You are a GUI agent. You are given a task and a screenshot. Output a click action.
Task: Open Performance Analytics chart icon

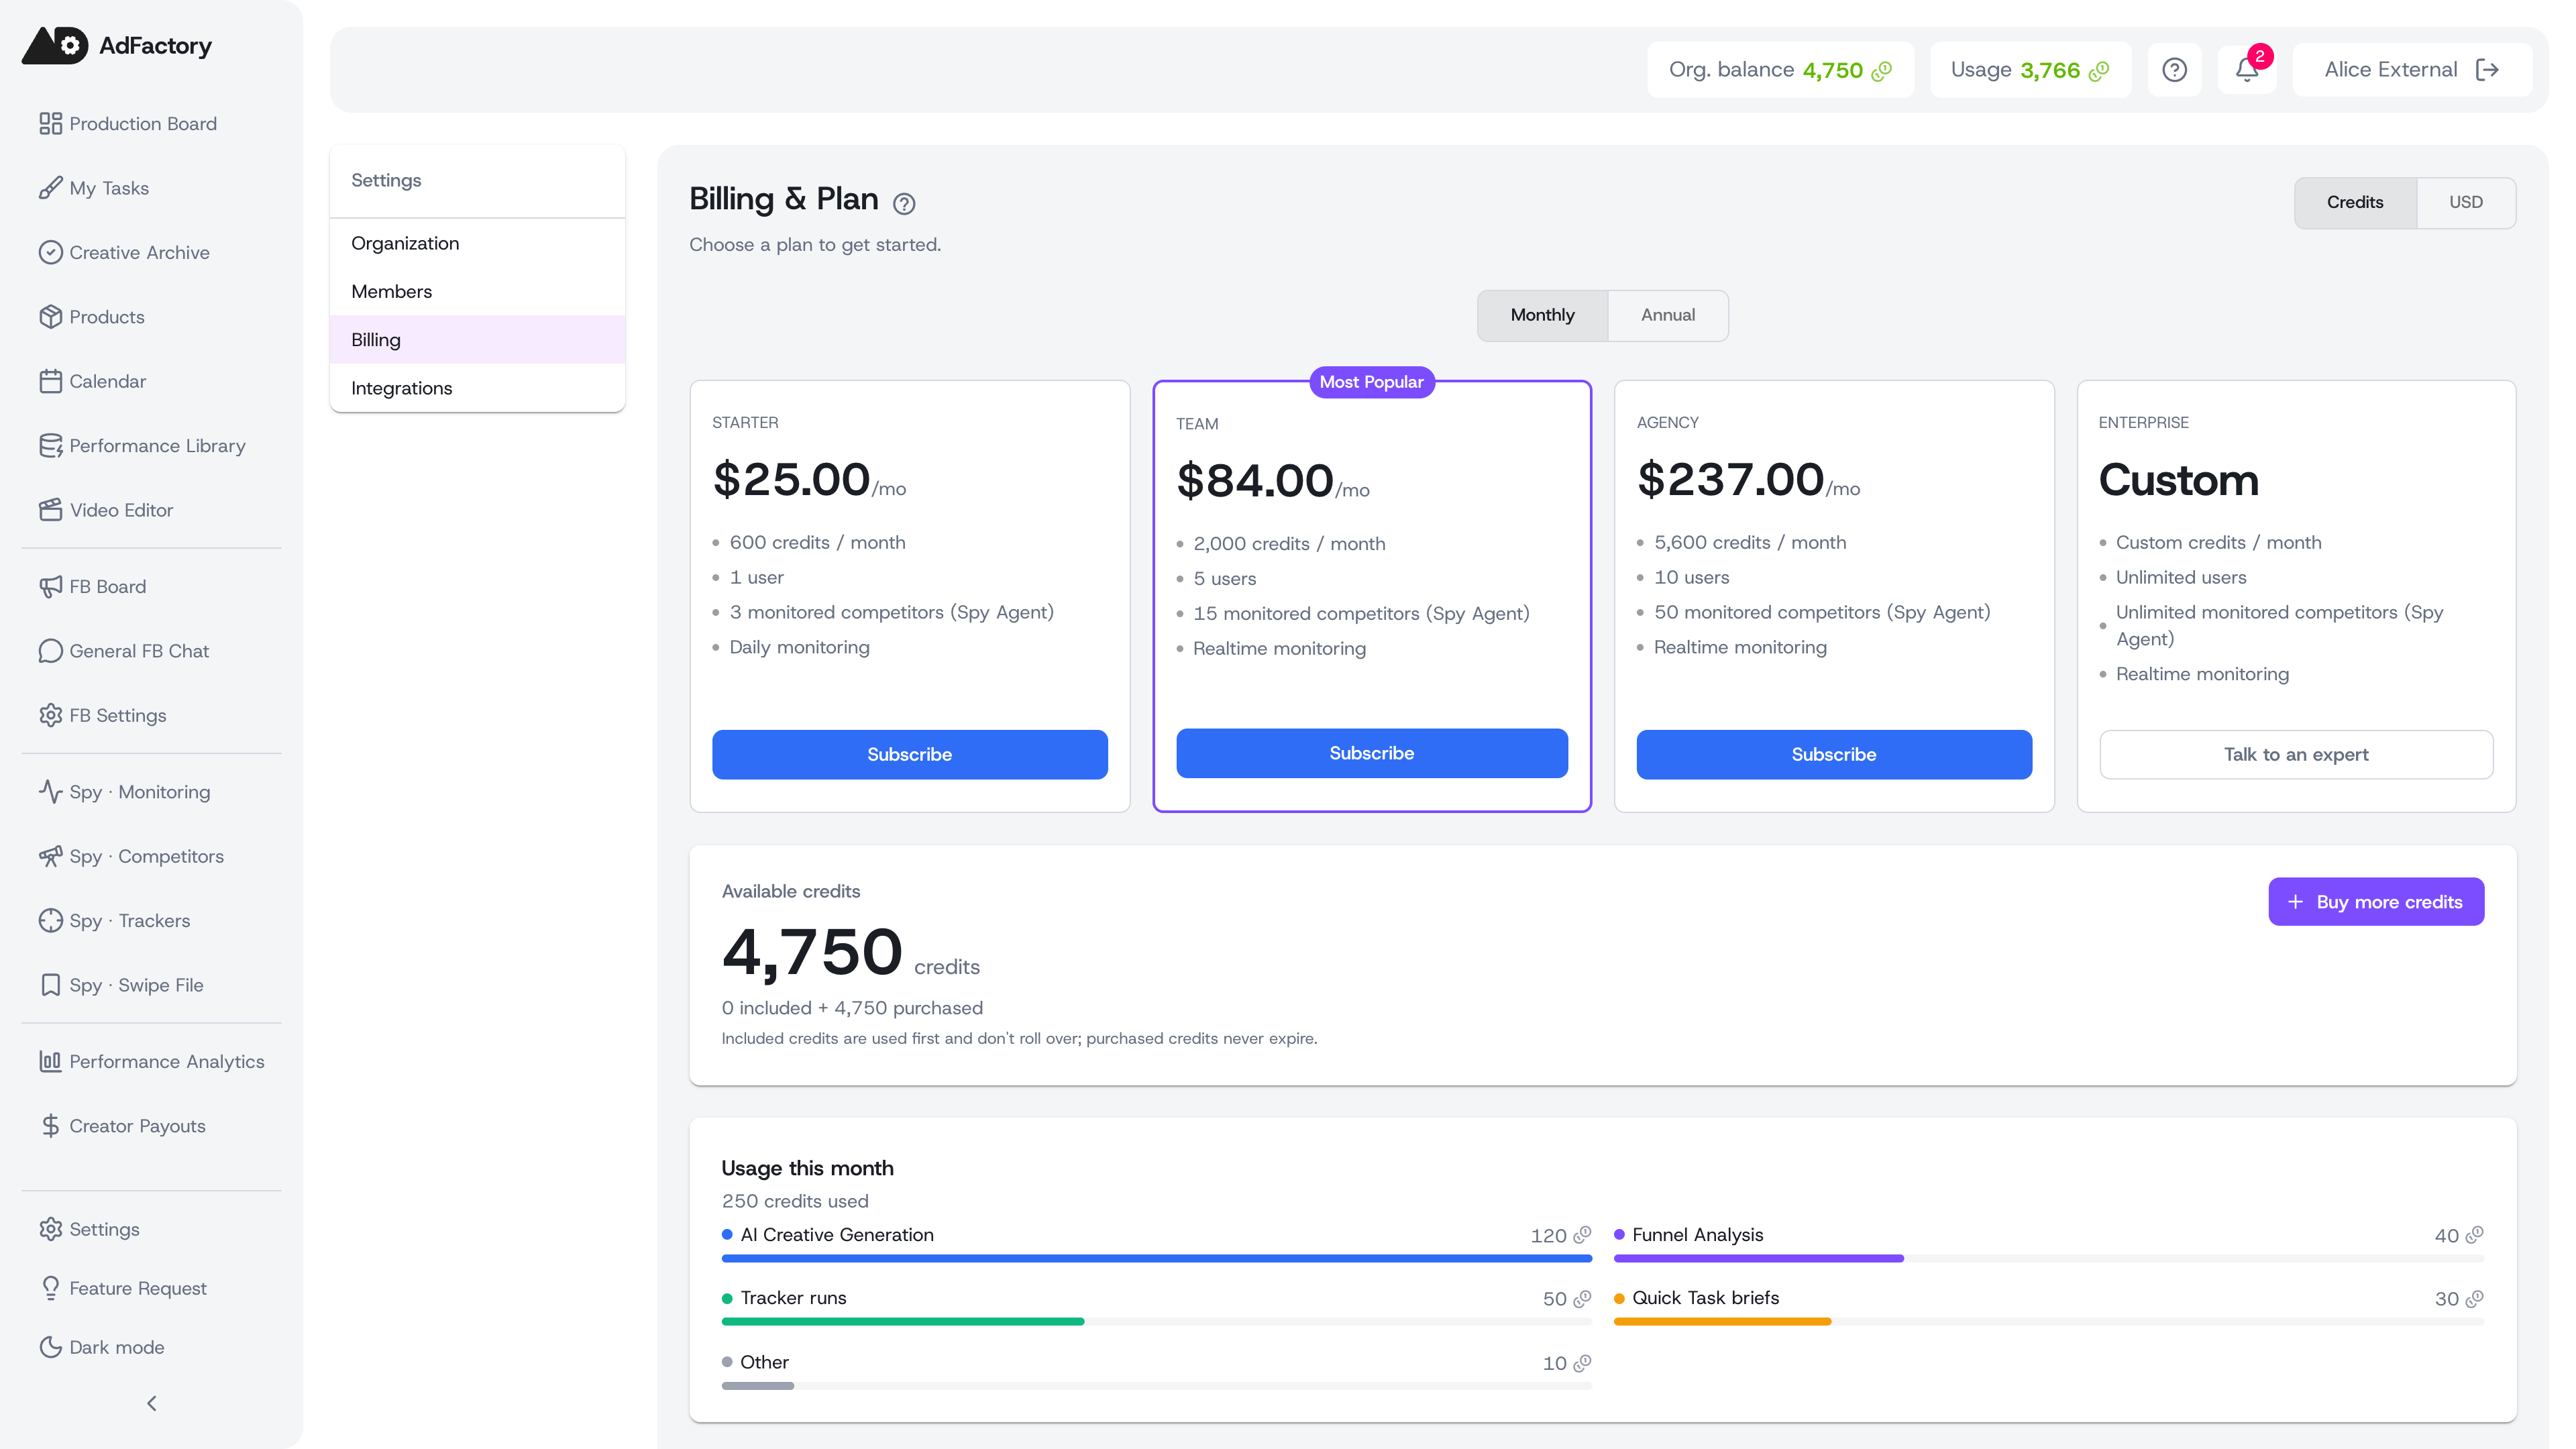(x=50, y=1061)
